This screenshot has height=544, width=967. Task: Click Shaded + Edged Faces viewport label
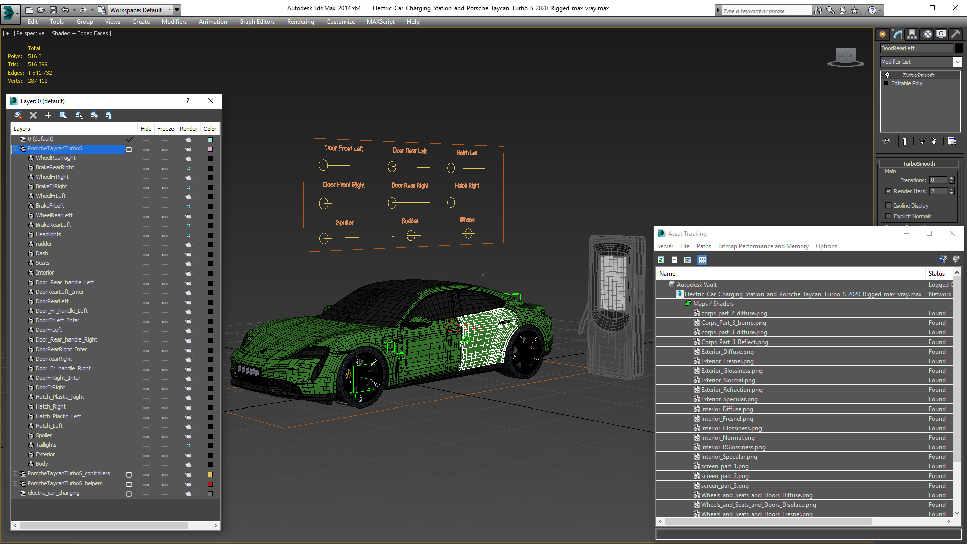click(81, 33)
